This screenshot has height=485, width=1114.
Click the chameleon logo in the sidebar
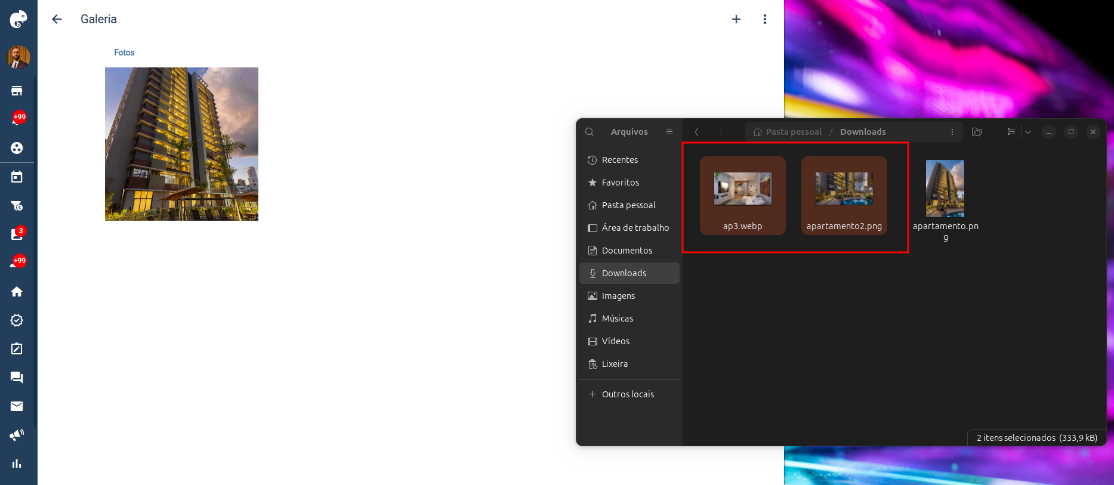point(18,19)
